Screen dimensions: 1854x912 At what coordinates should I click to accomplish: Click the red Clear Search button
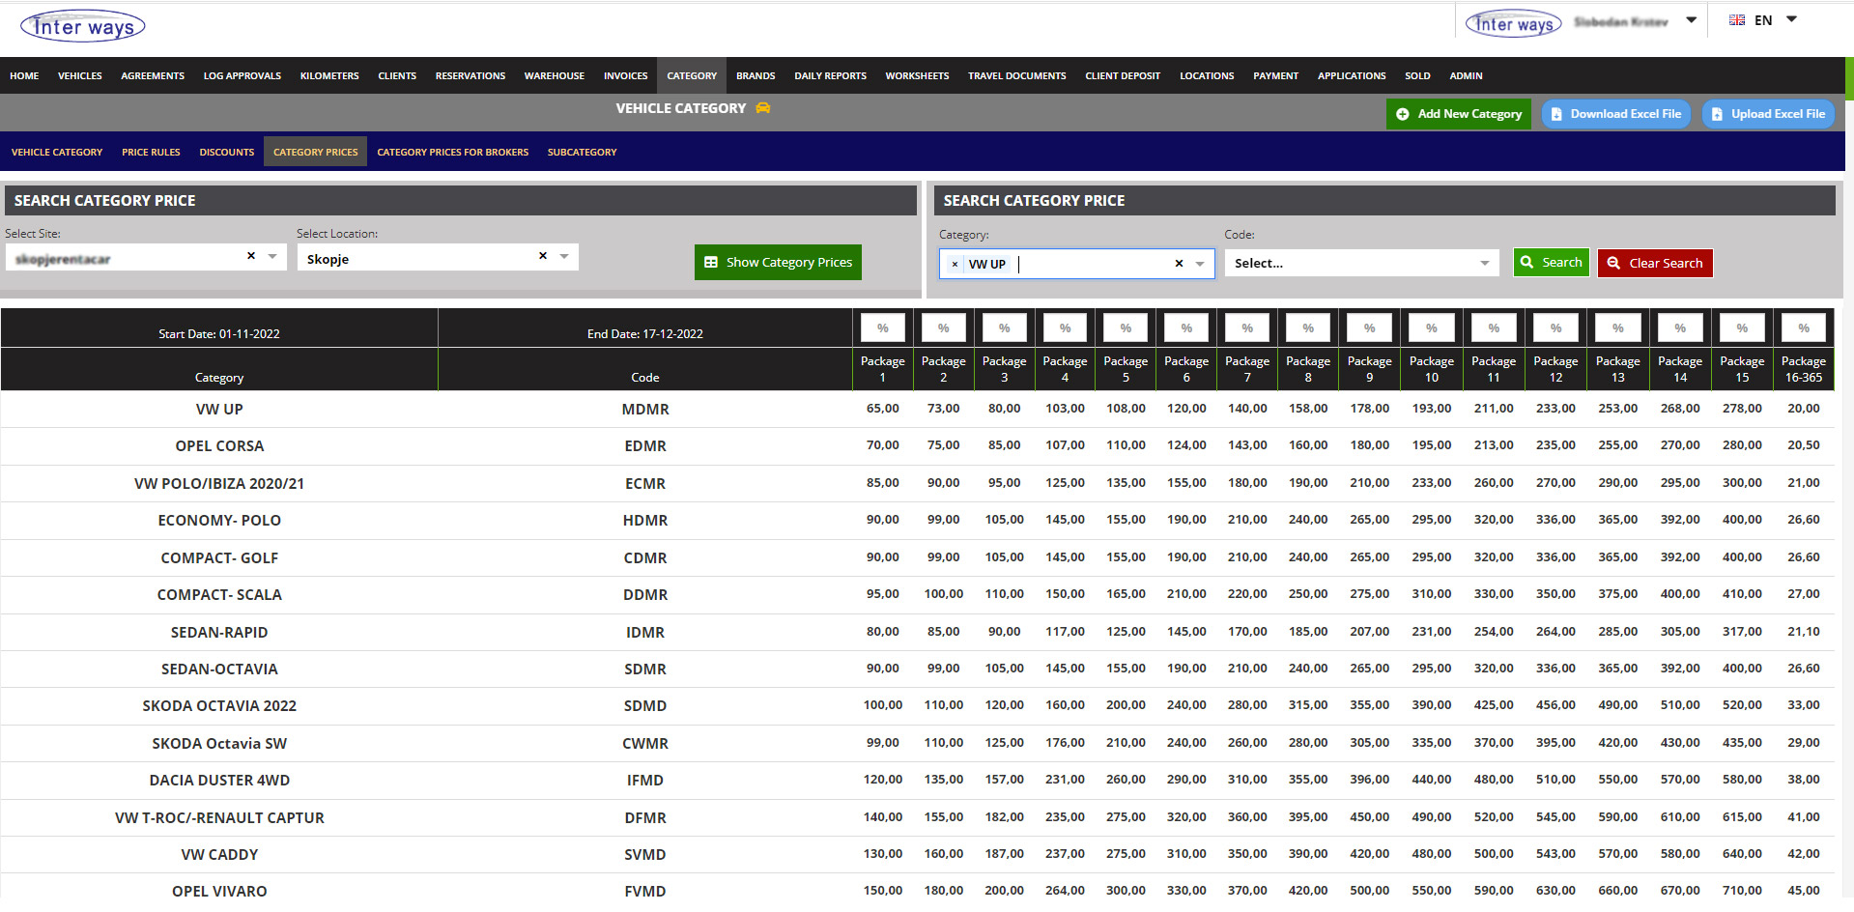pyautogui.click(x=1655, y=263)
